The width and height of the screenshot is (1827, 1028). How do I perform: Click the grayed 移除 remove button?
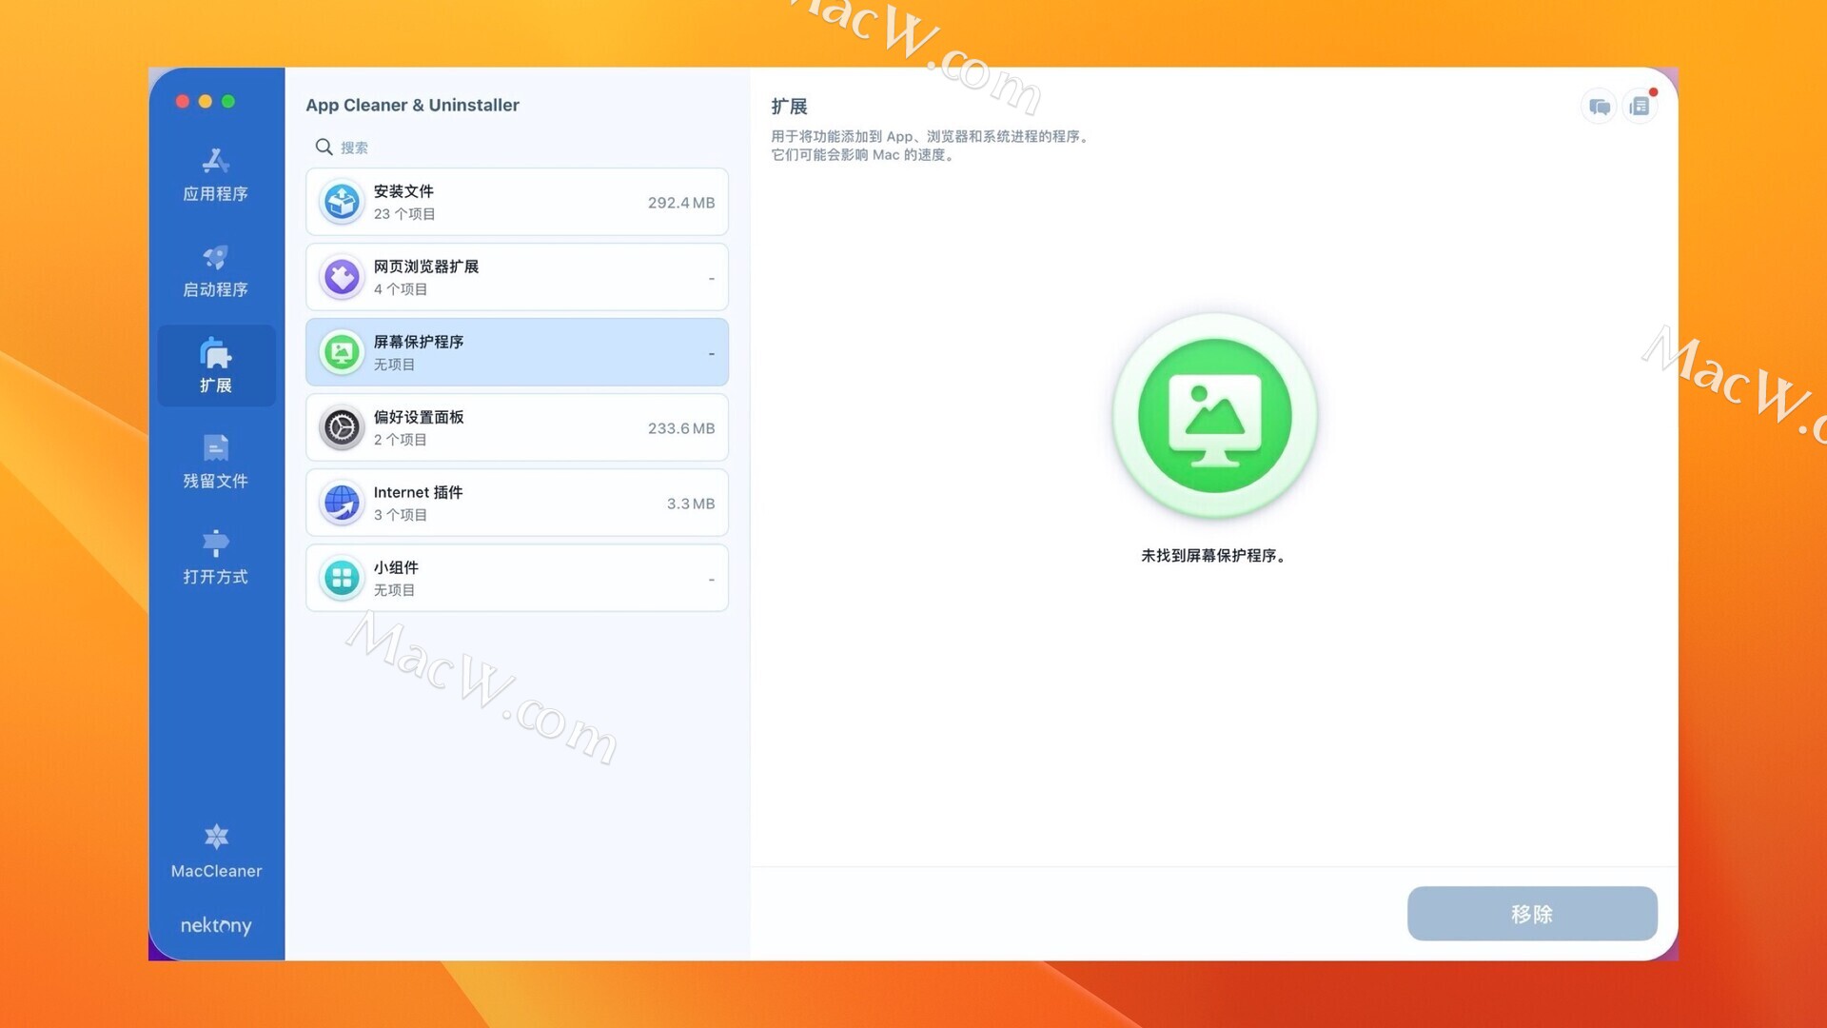pos(1532,914)
